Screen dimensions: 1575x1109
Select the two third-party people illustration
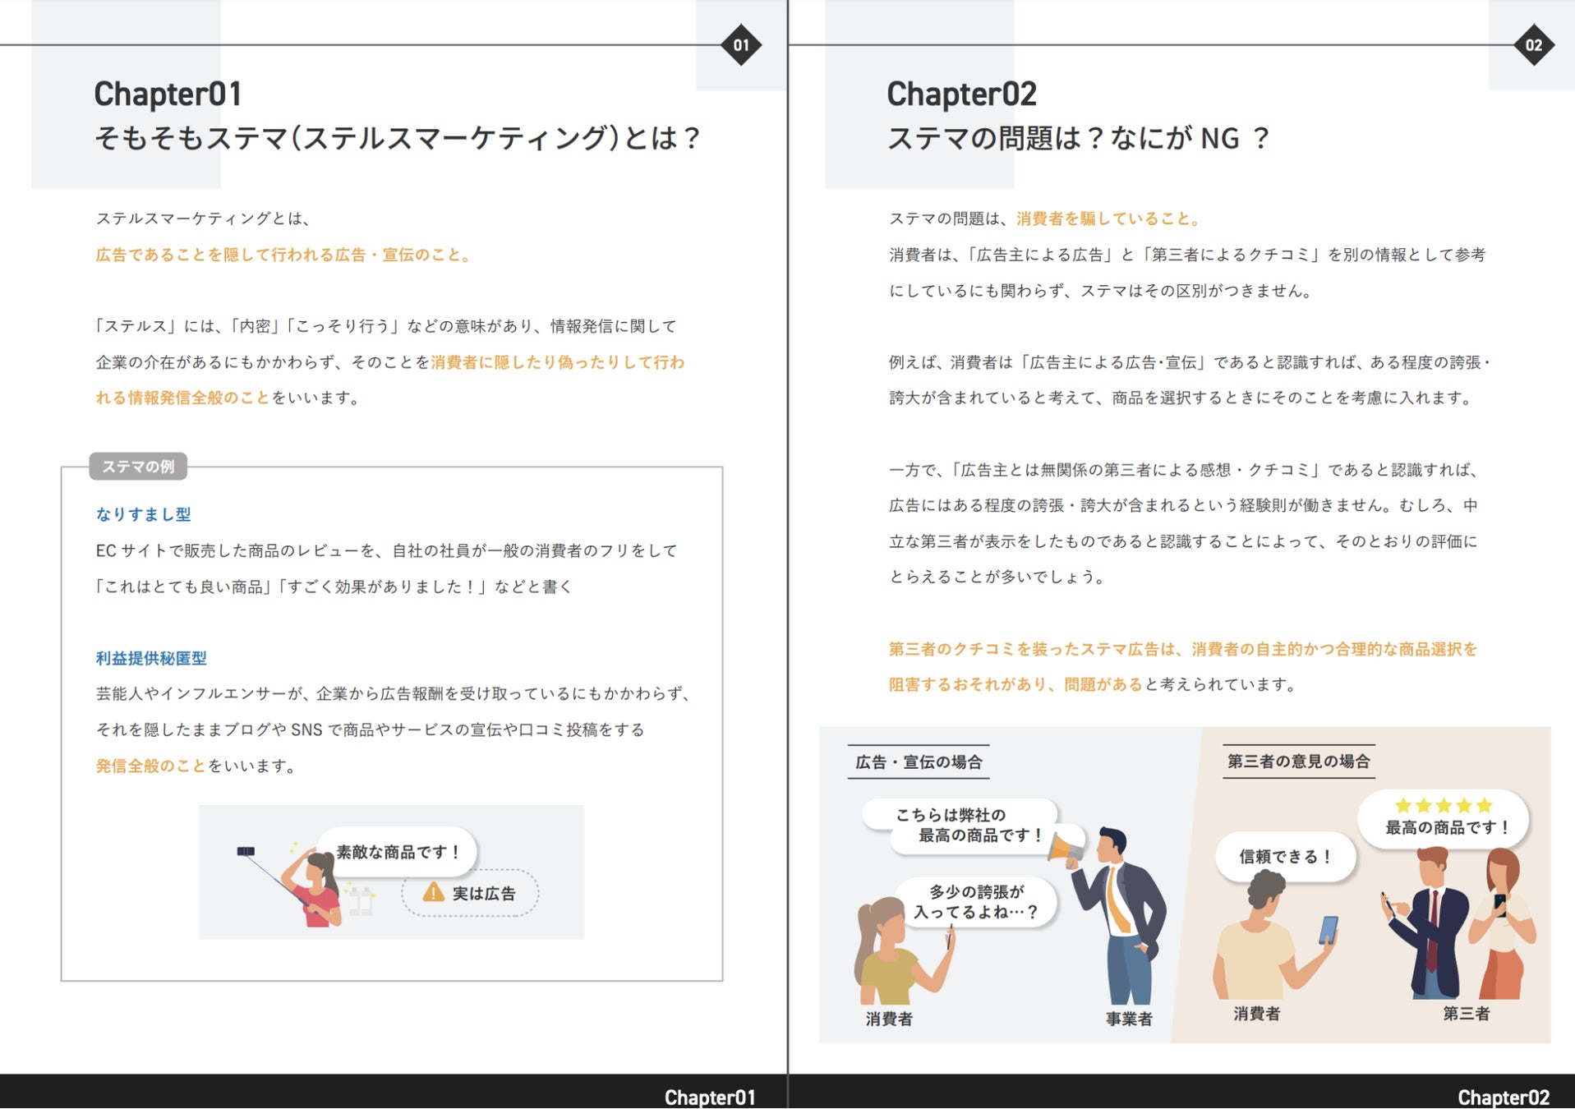tap(1458, 923)
